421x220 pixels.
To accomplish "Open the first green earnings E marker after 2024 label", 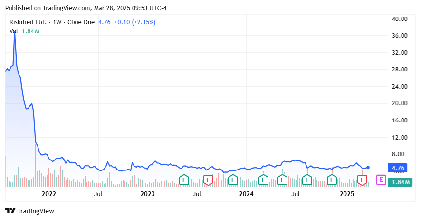I will (263, 180).
